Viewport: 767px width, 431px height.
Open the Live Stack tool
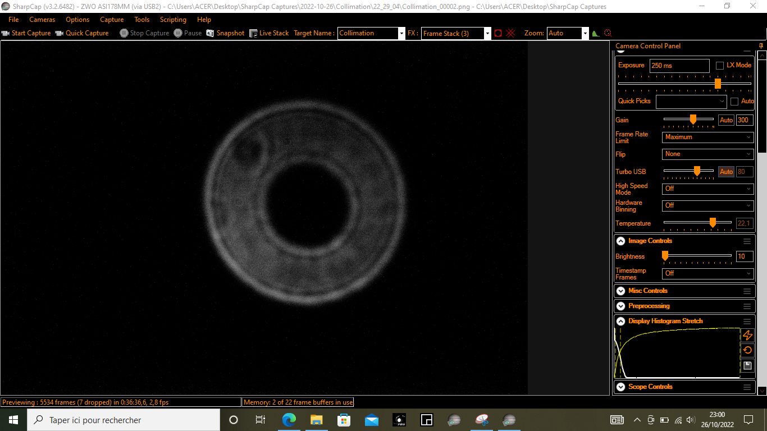(269, 33)
